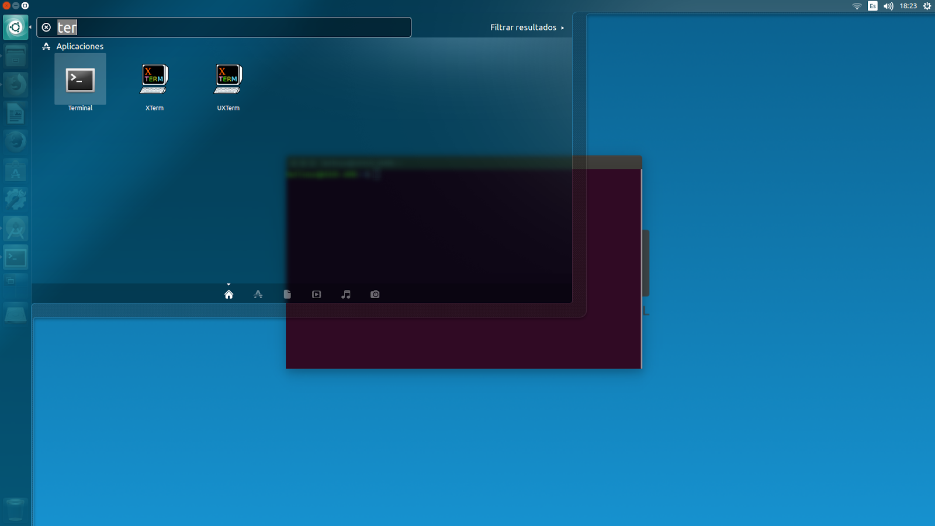
Task: Switch to the Applications lens
Action: pos(258,294)
